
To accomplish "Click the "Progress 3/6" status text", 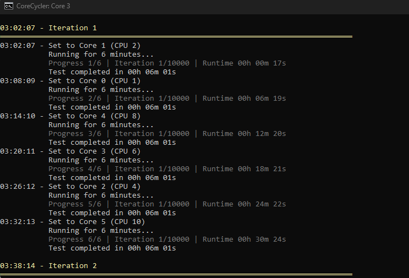I will (x=75, y=133).
